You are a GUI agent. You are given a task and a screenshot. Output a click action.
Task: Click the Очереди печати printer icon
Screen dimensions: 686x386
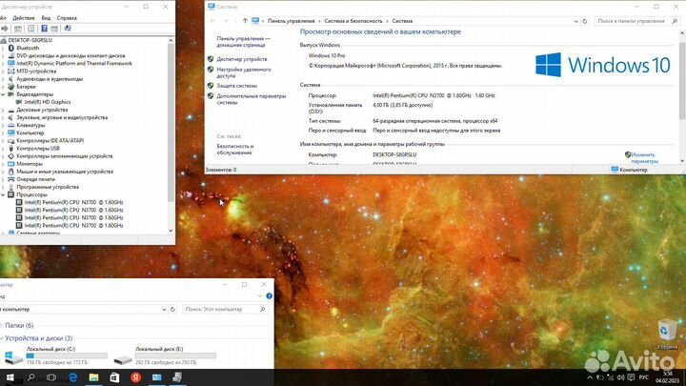coord(10,179)
